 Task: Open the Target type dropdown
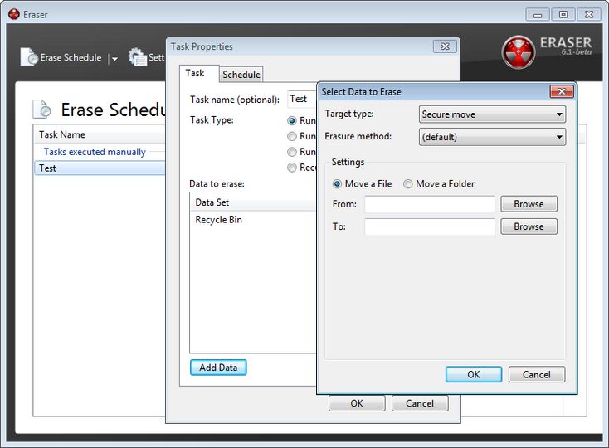click(x=492, y=114)
